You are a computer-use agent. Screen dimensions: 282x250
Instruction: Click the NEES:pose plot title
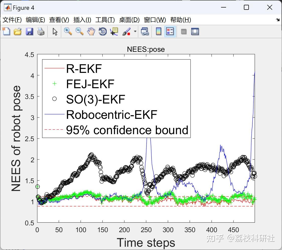click(146, 49)
